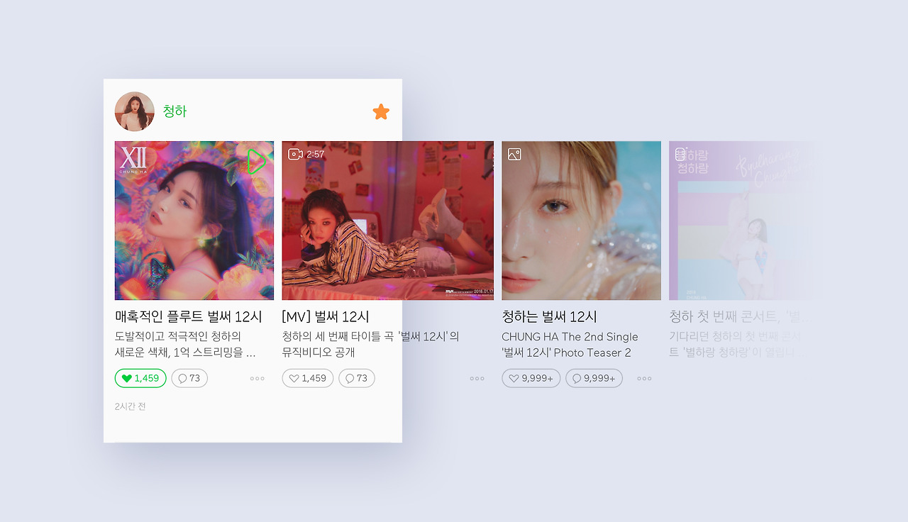The width and height of the screenshot is (908, 522).
Task: Like the 청하는 벌써 12시 photo post
Action: click(531, 378)
